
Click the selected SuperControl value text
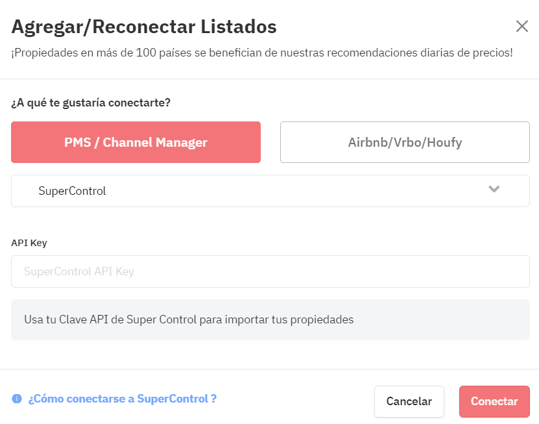click(x=72, y=191)
